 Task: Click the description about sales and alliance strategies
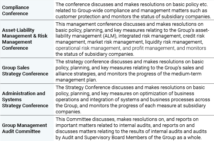[x=129, y=71]
